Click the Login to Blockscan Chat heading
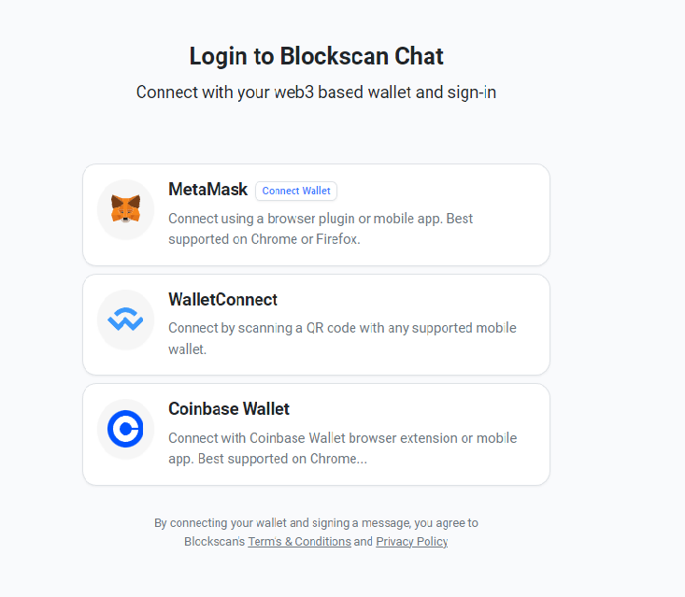Image resolution: width=685 pixels, height=597 pixels. [x=316, y=56]
